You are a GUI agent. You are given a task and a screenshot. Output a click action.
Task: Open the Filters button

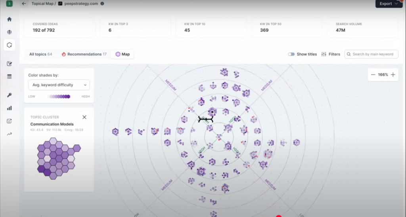(331, 54)
